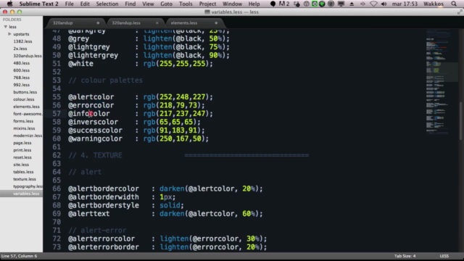Image resolution: width=464 pixels, height=261 pixels.
Task: Expand the upstarts folder
Action: pyautogui.click(x=9, y=34)
